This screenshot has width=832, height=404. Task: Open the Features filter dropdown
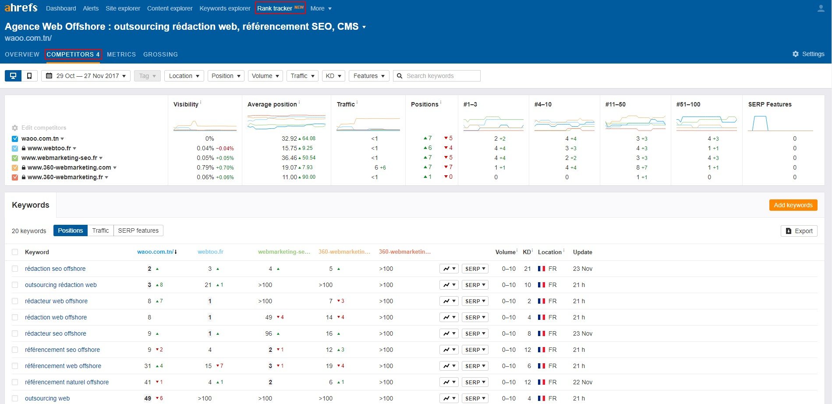click(369, 76)
